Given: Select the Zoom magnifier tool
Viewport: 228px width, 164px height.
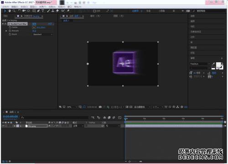Looking at the screenshot, I should pos(14,11).
